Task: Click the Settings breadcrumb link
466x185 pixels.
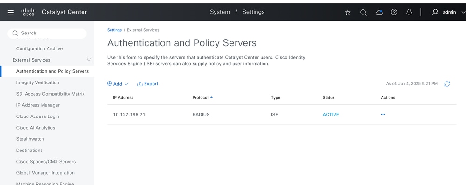Action: coord(114,30)
